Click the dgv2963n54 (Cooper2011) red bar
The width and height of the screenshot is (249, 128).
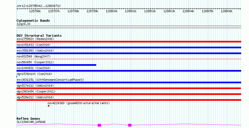click(129, 94)
